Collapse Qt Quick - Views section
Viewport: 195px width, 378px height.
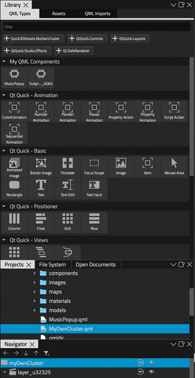coord(4,240)
